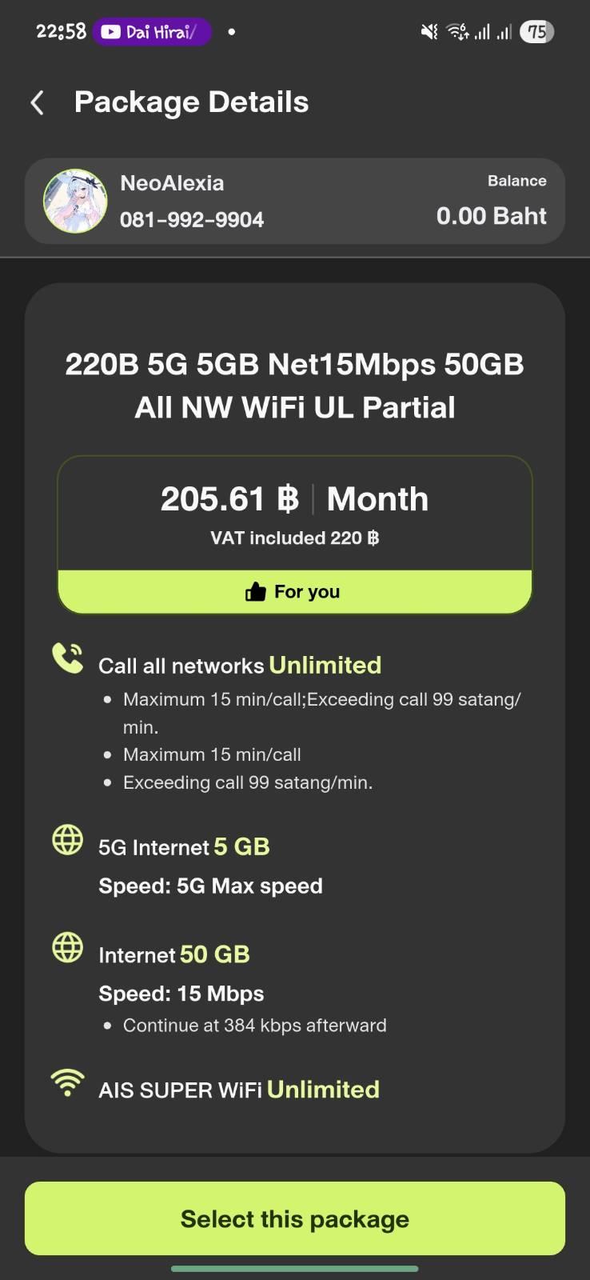Tap the 5G Internet globe icon

67,840
